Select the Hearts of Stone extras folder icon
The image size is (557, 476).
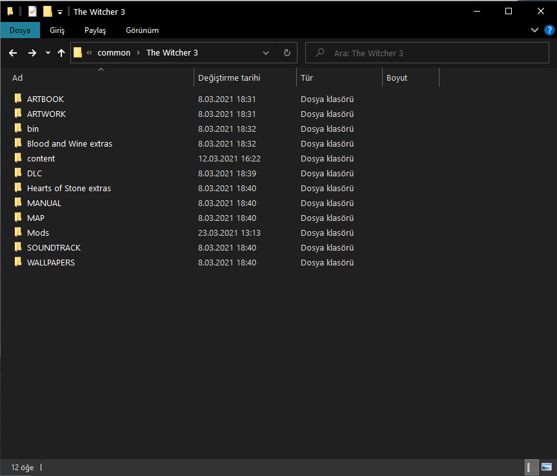pyautogui.click(x=18, y=188)
